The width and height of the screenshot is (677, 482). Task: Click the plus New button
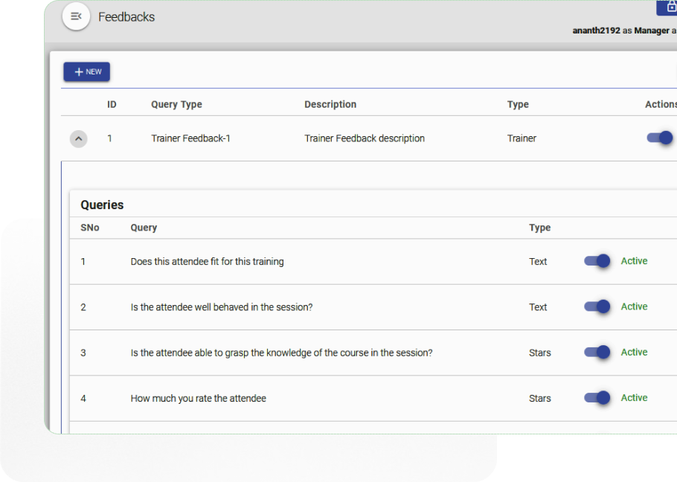click(87, 71)
